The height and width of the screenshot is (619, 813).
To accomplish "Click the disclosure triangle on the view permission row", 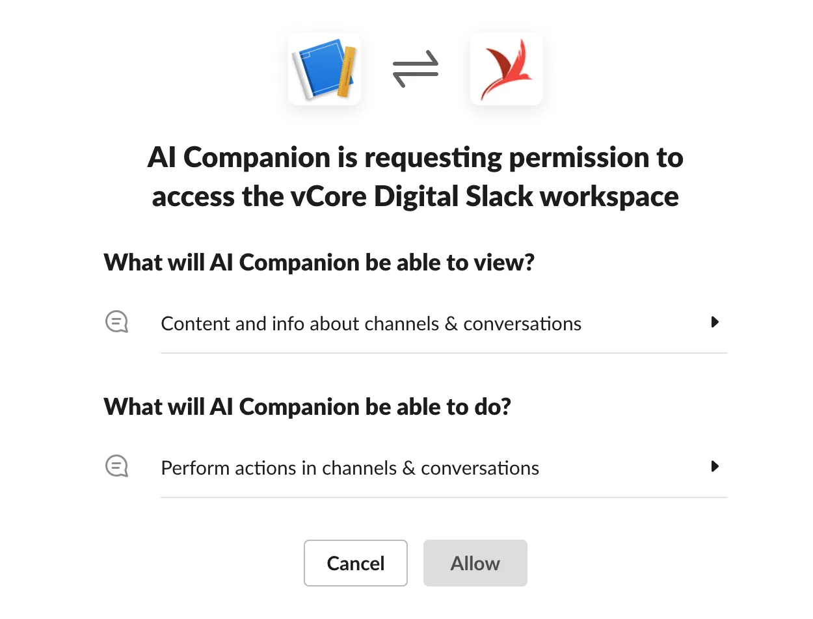I will [x=715, y=321].
